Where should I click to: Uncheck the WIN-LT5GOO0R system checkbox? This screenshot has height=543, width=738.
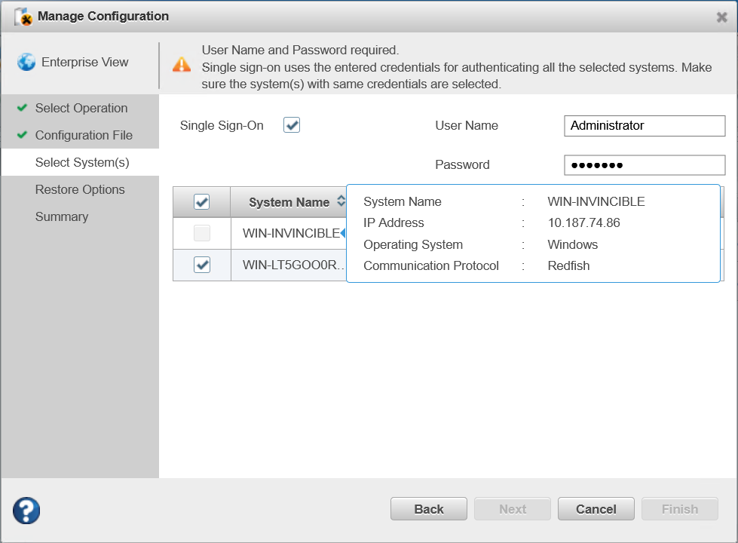point(201,265)
